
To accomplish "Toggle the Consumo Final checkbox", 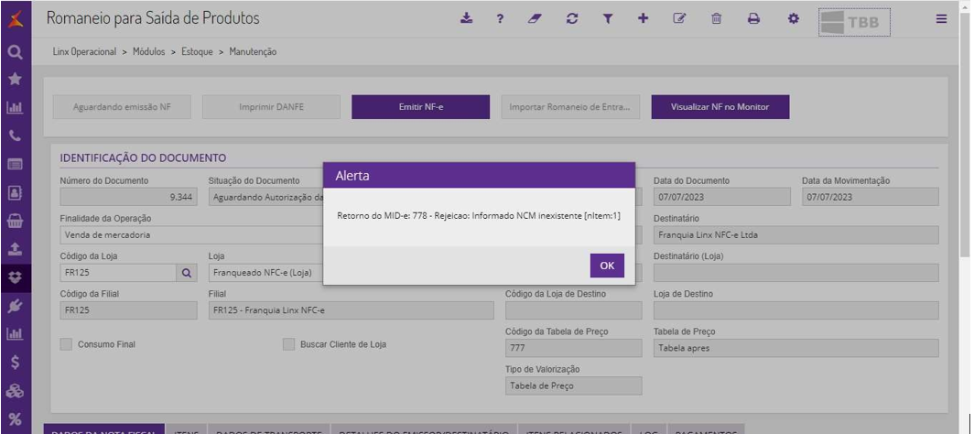I will [66, 344].
